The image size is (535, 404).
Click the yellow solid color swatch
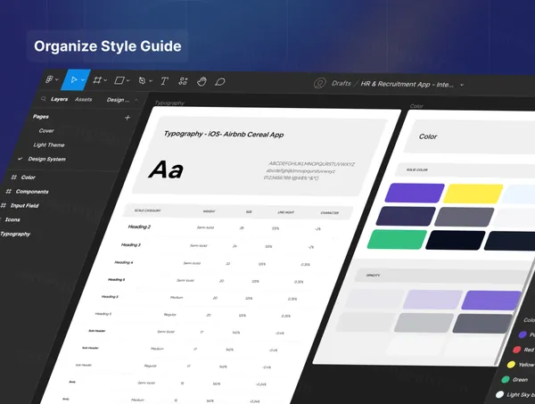tap(470, 193)
